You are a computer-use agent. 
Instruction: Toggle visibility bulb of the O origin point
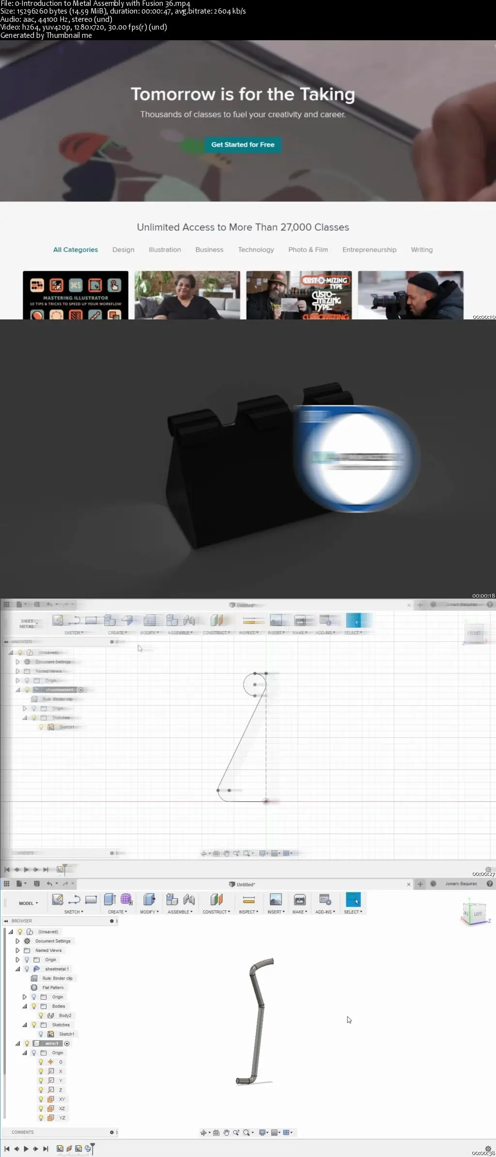pyautogui.click(x=41, y=1062)
